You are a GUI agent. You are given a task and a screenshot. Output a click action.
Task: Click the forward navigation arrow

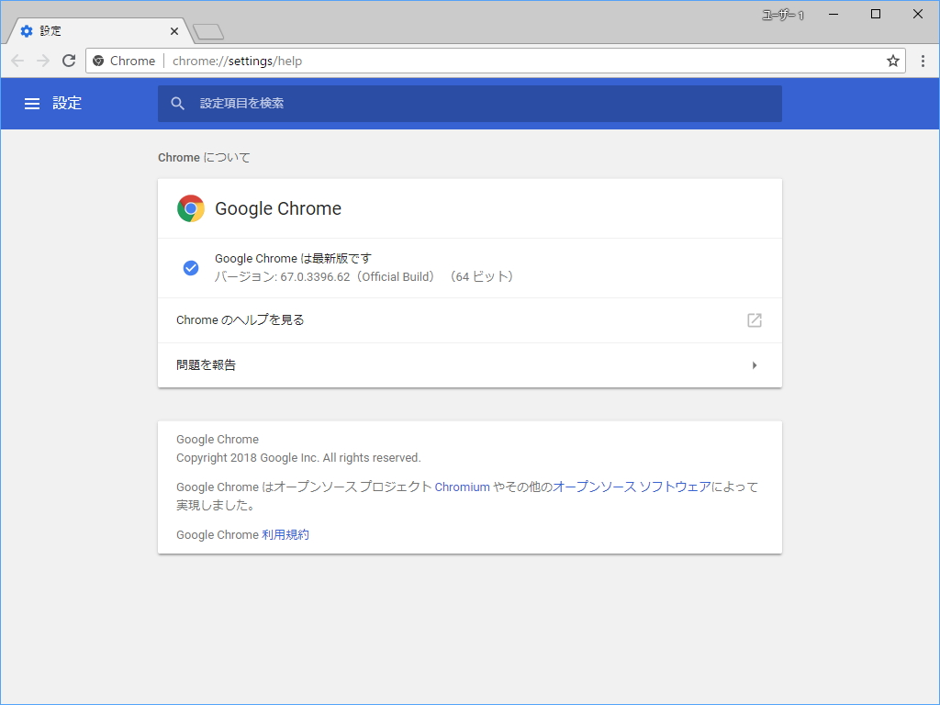tap(42, 61)
